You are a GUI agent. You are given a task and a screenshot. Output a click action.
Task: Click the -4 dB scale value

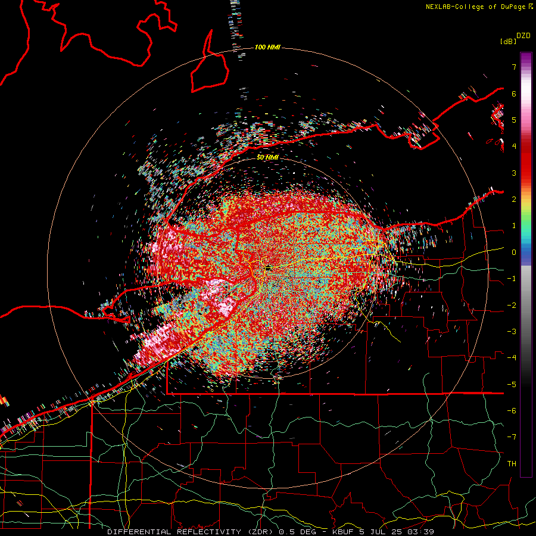pyautogui.click(x=512, y=358)
